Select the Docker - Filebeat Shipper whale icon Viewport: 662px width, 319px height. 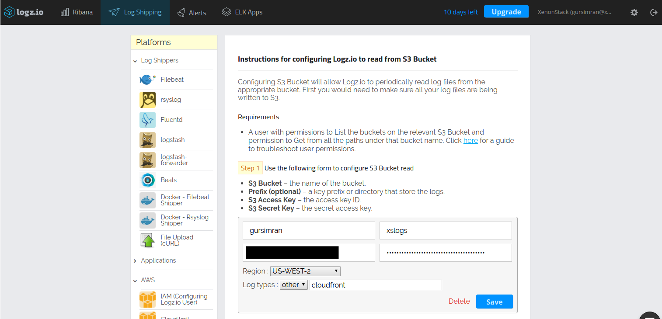tap(148, 200)
